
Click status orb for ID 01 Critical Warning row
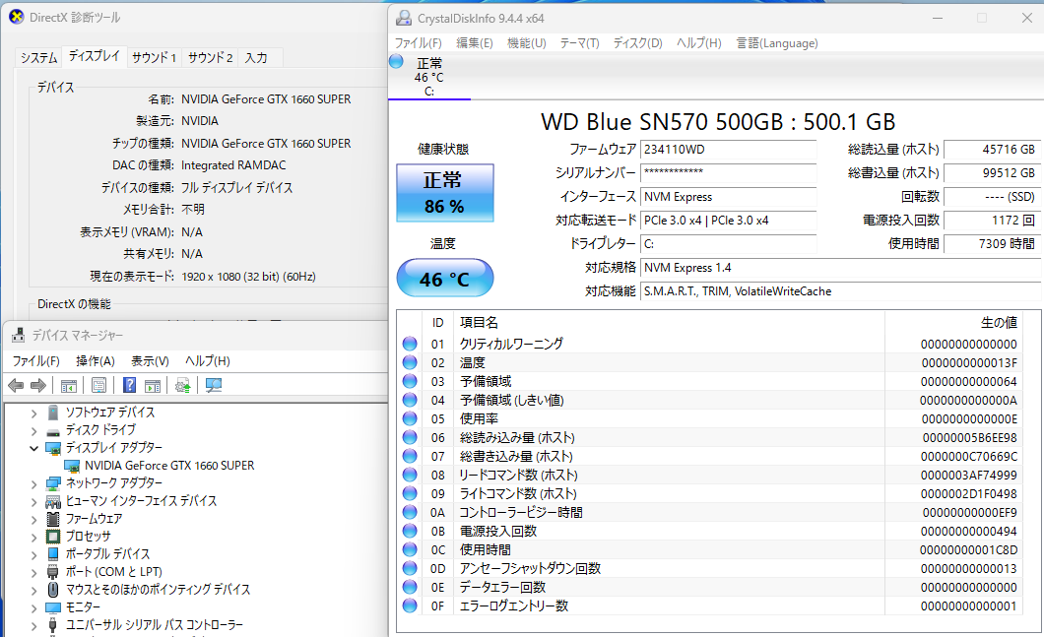click(410, 344)
